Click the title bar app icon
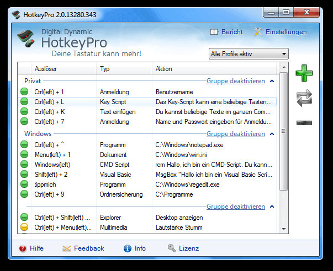The width and height of the screenshot is (333, 271). click(x=16, y=15)
